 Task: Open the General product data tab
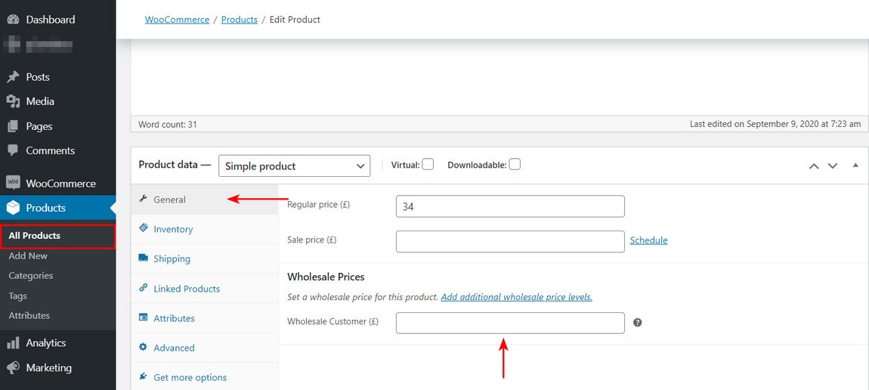click(x=205, y=200)
